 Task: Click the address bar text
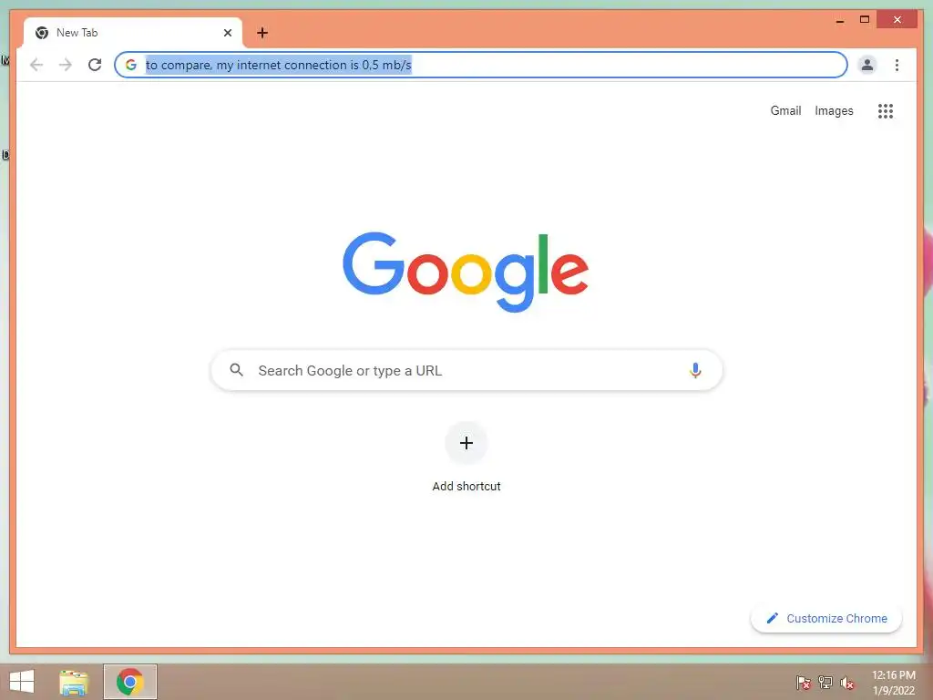click(279, 65)
